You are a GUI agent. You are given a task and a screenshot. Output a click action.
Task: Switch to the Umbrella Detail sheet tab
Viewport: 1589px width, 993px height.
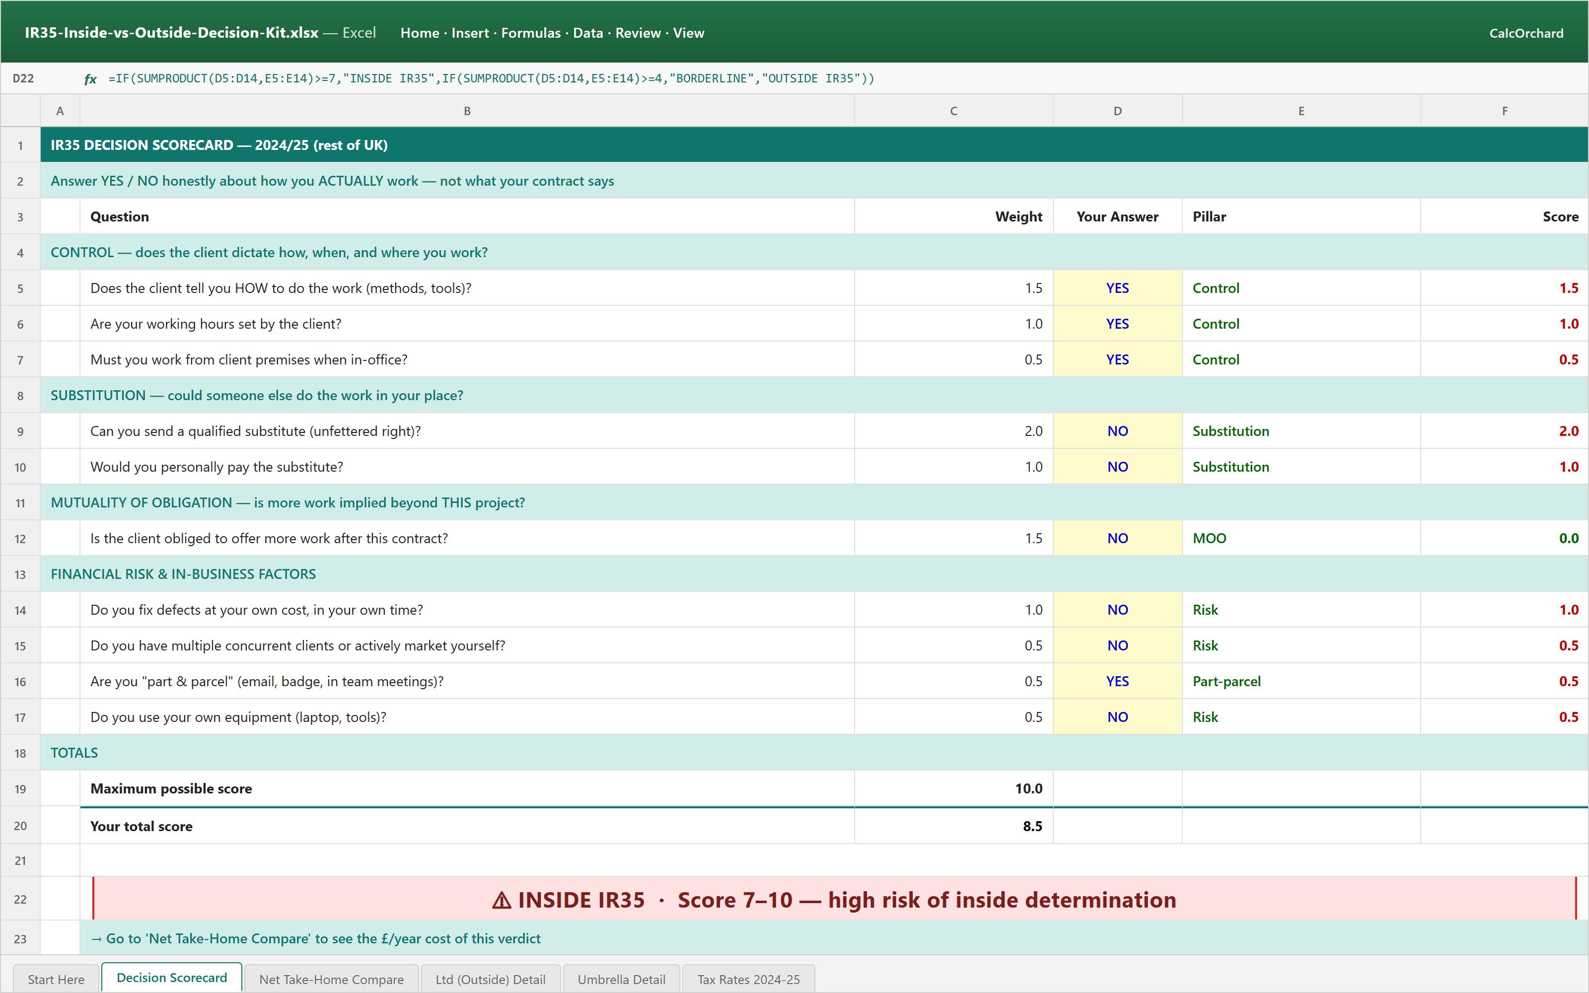pos(621,979)
